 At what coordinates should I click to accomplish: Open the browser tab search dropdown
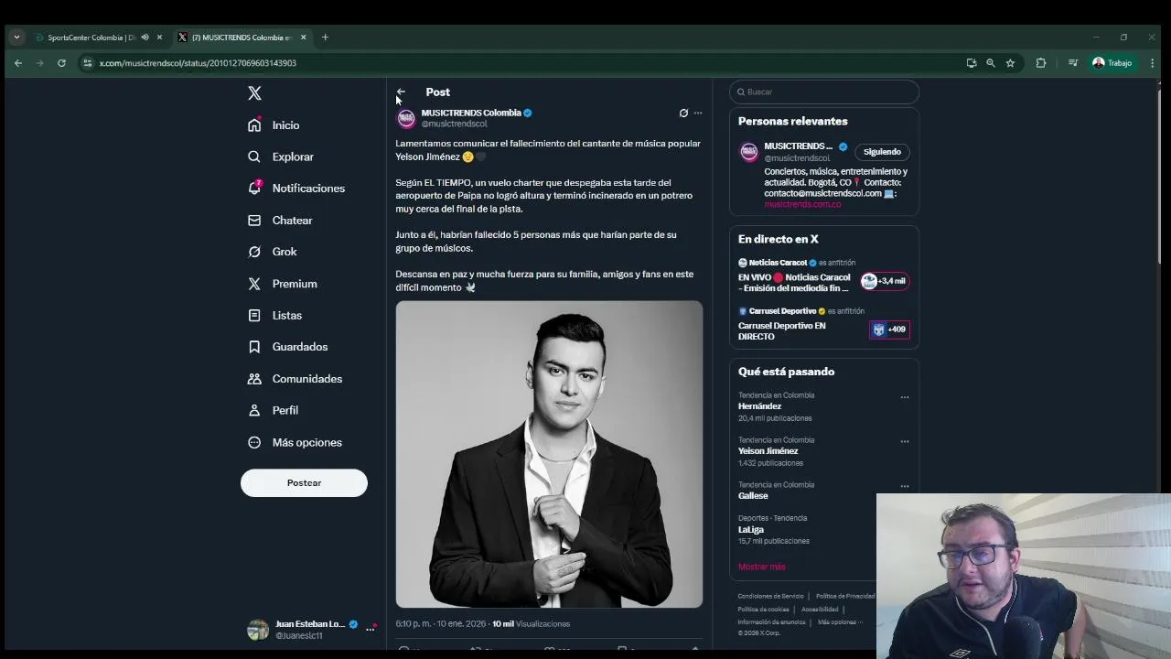(16, 38)
